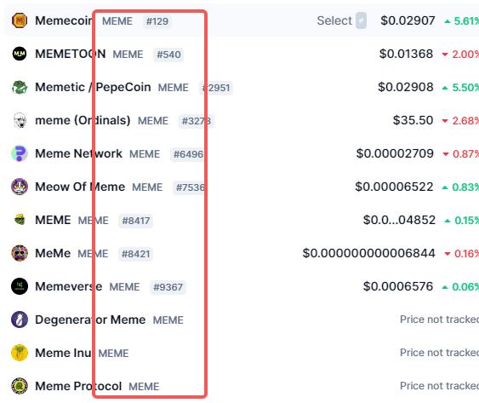Click the Memeverse black circle icon
Image resolution: width=479 pixels, height=403 pixels.
point(20,286)
